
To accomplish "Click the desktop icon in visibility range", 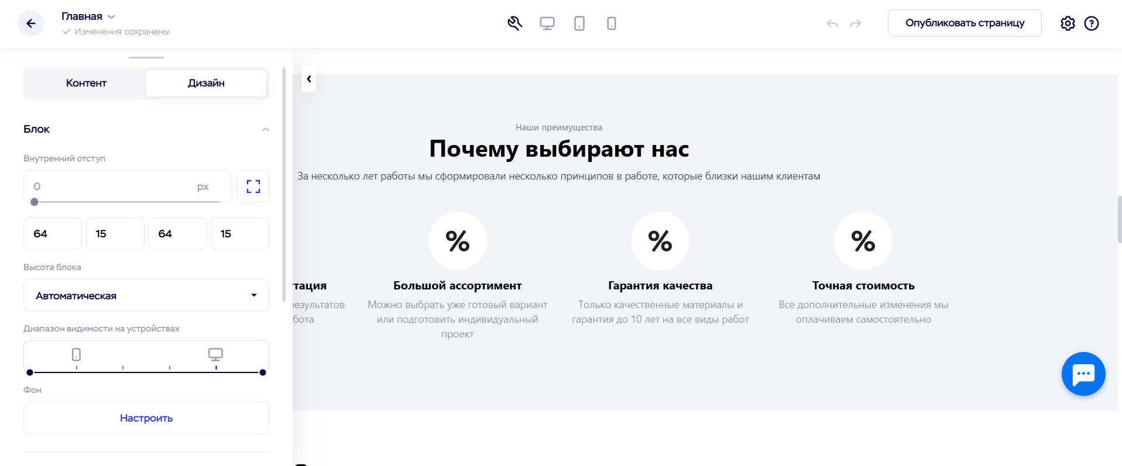I will [x=215, y=354].
